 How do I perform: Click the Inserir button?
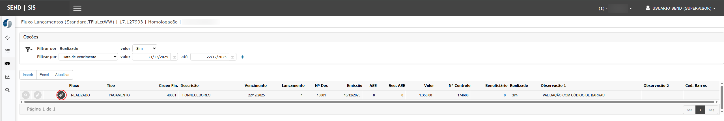tap(28, 75)
